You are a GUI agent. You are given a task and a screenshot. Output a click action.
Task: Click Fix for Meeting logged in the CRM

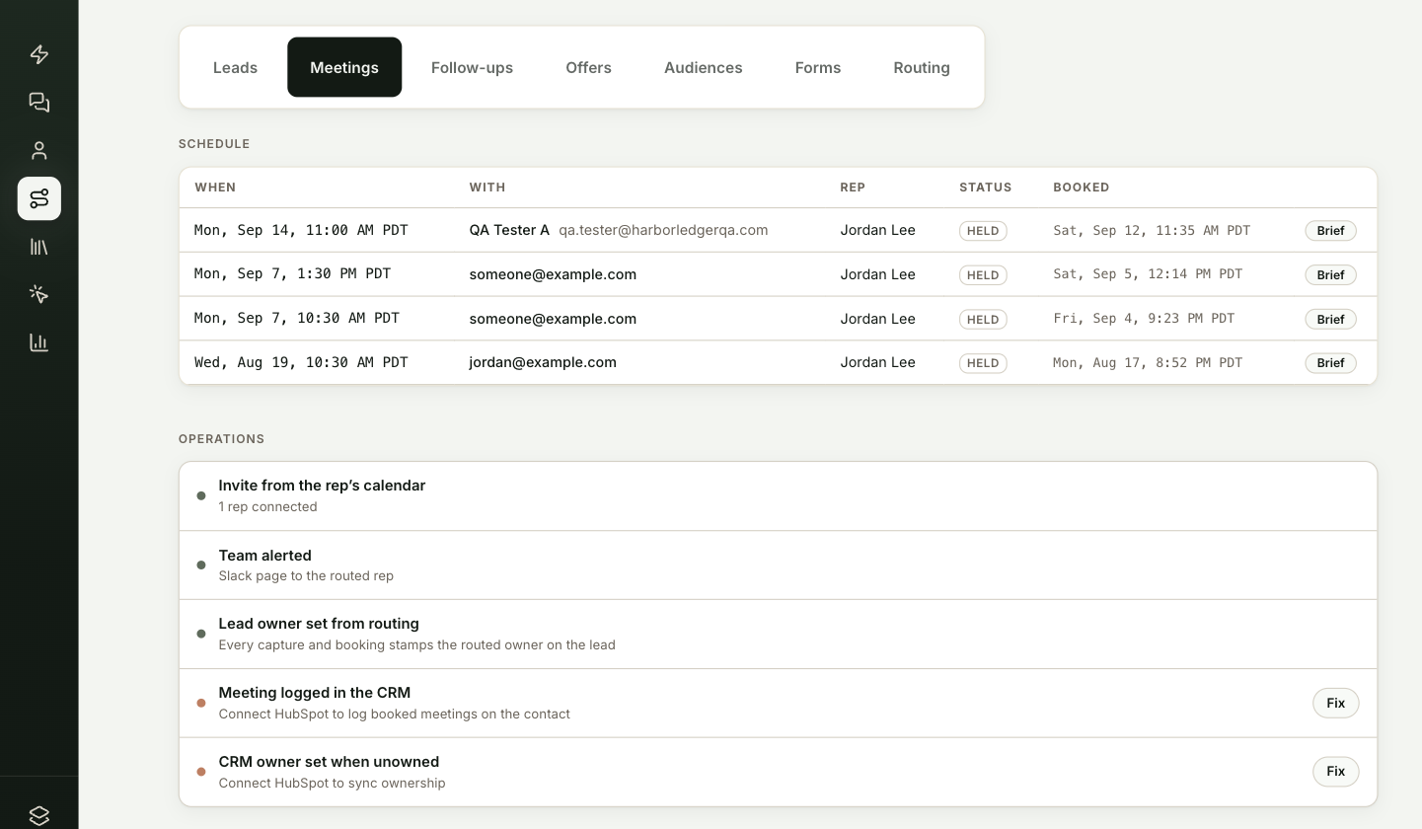1335,703
